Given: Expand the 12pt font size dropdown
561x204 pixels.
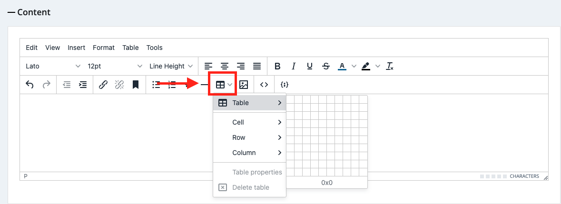Looking at the screenshot, I should click(x=115, y=66).
